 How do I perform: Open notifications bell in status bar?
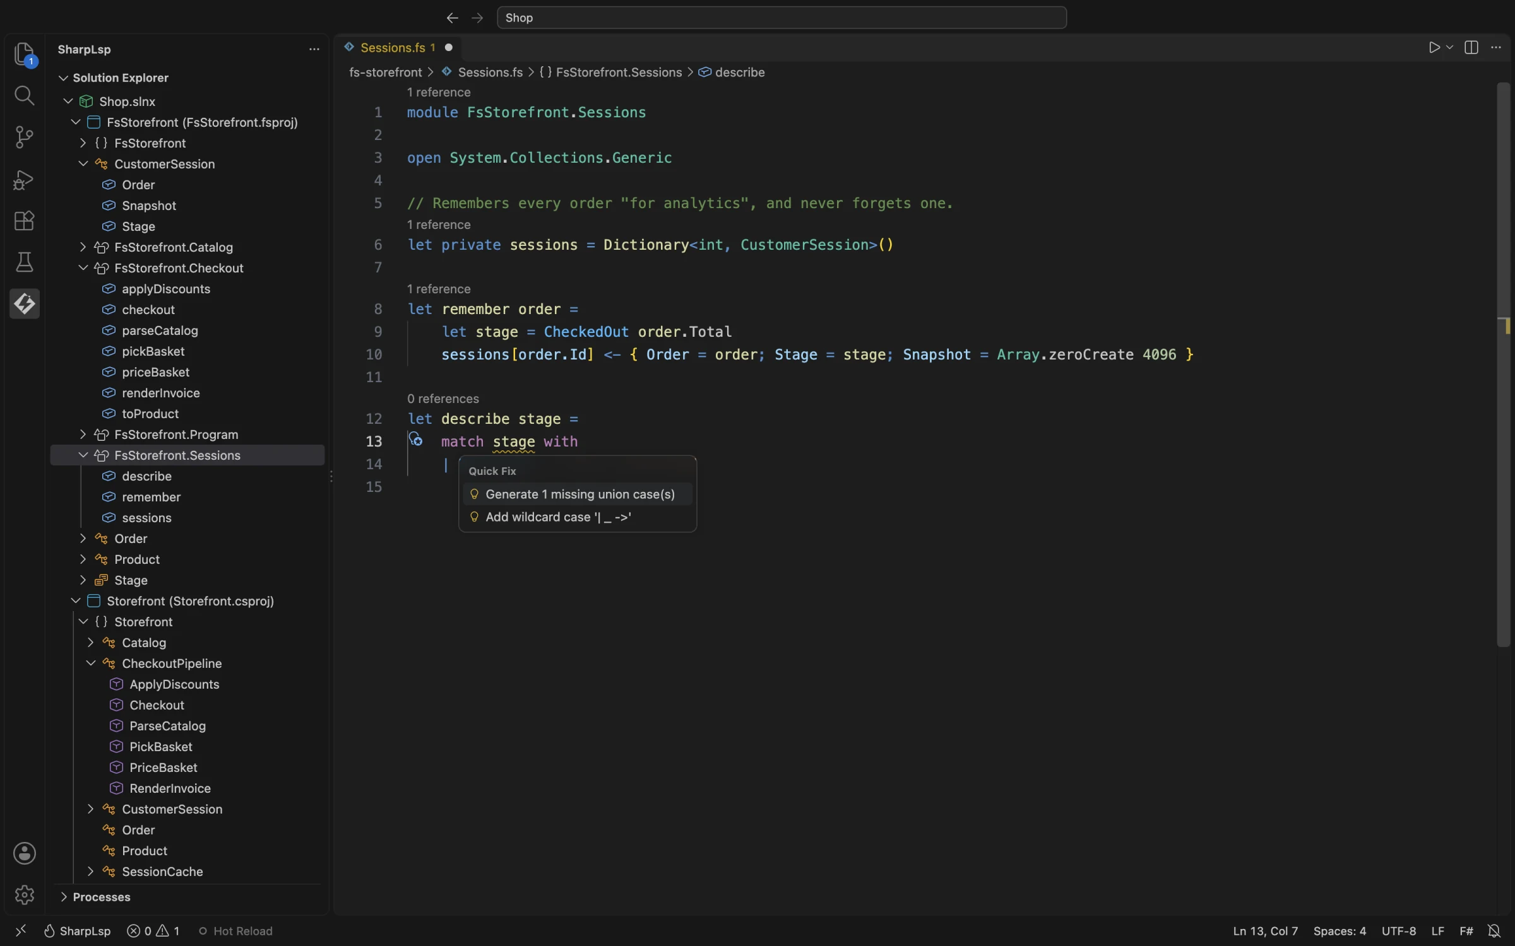(x=1494, y=931)
